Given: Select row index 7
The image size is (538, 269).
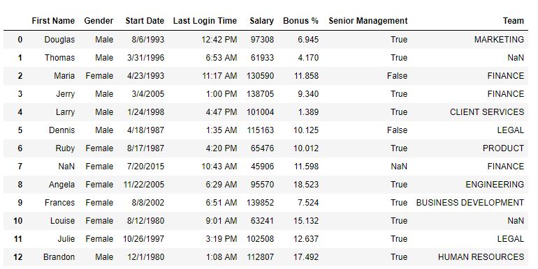Looking at the screenshot, I should tap(20, 167).
